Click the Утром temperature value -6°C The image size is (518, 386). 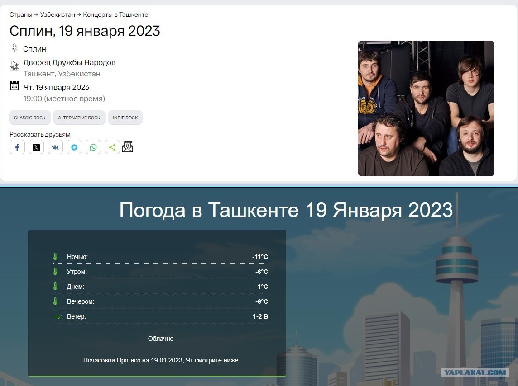pos(262,272)
